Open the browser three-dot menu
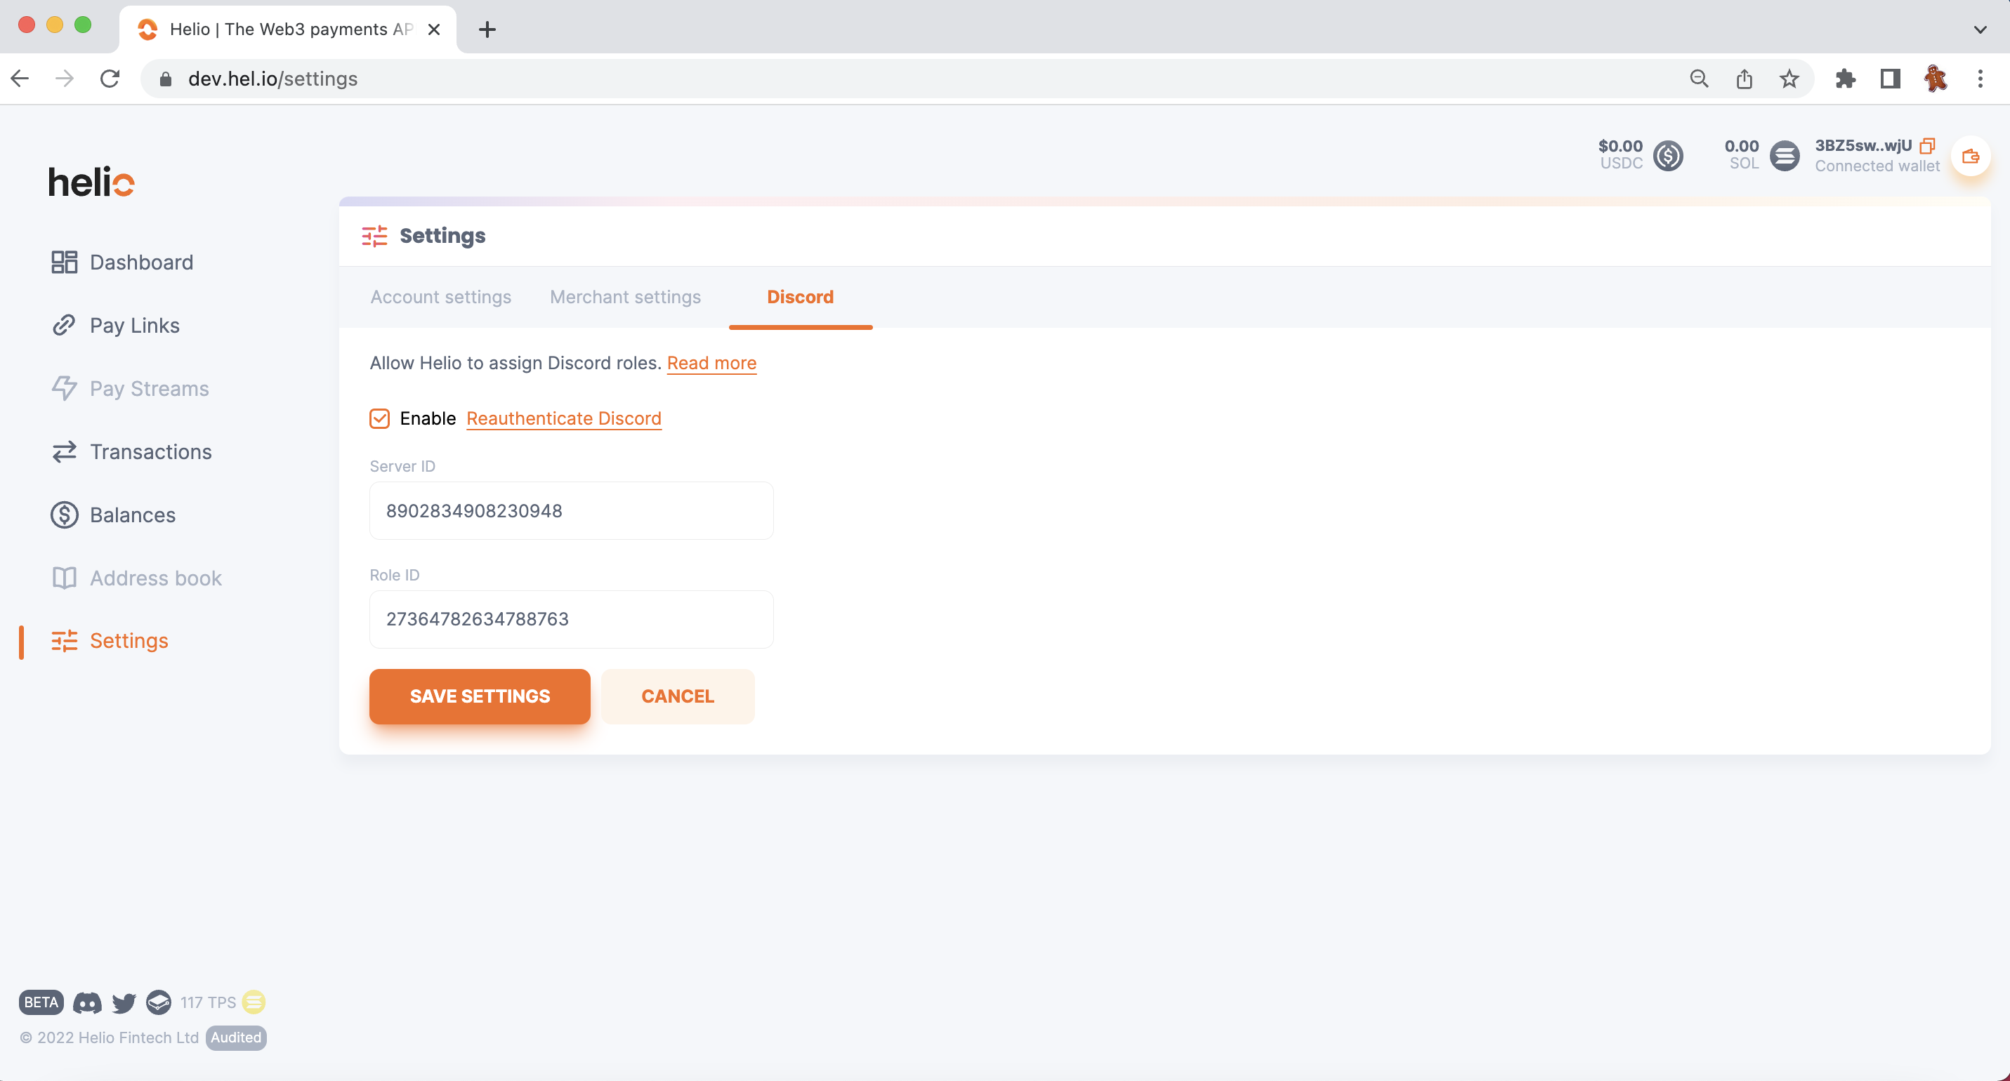Screen dimensions: 2010x1081 [1981, 78]
